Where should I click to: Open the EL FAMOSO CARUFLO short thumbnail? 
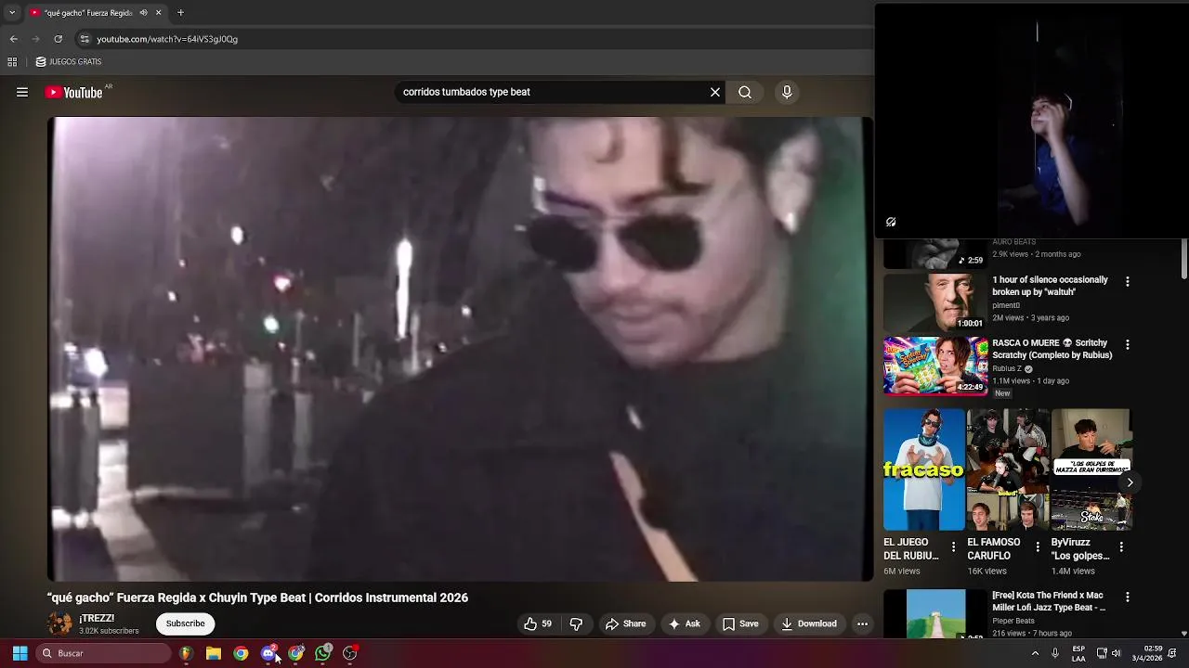pyautogui.click(x=1008, y=469)
